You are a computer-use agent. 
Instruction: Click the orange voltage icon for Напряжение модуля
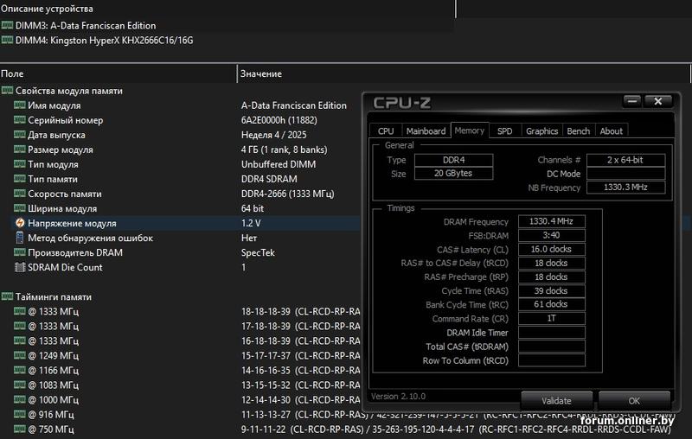point(20,223)
